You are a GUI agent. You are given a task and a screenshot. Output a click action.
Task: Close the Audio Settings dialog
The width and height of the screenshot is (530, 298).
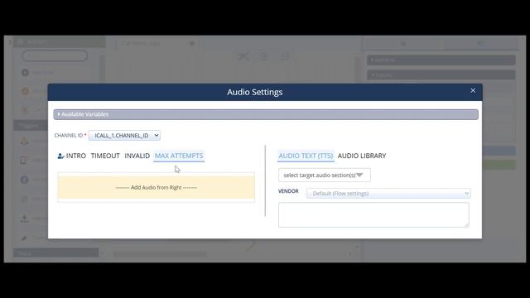click(473, 90)
